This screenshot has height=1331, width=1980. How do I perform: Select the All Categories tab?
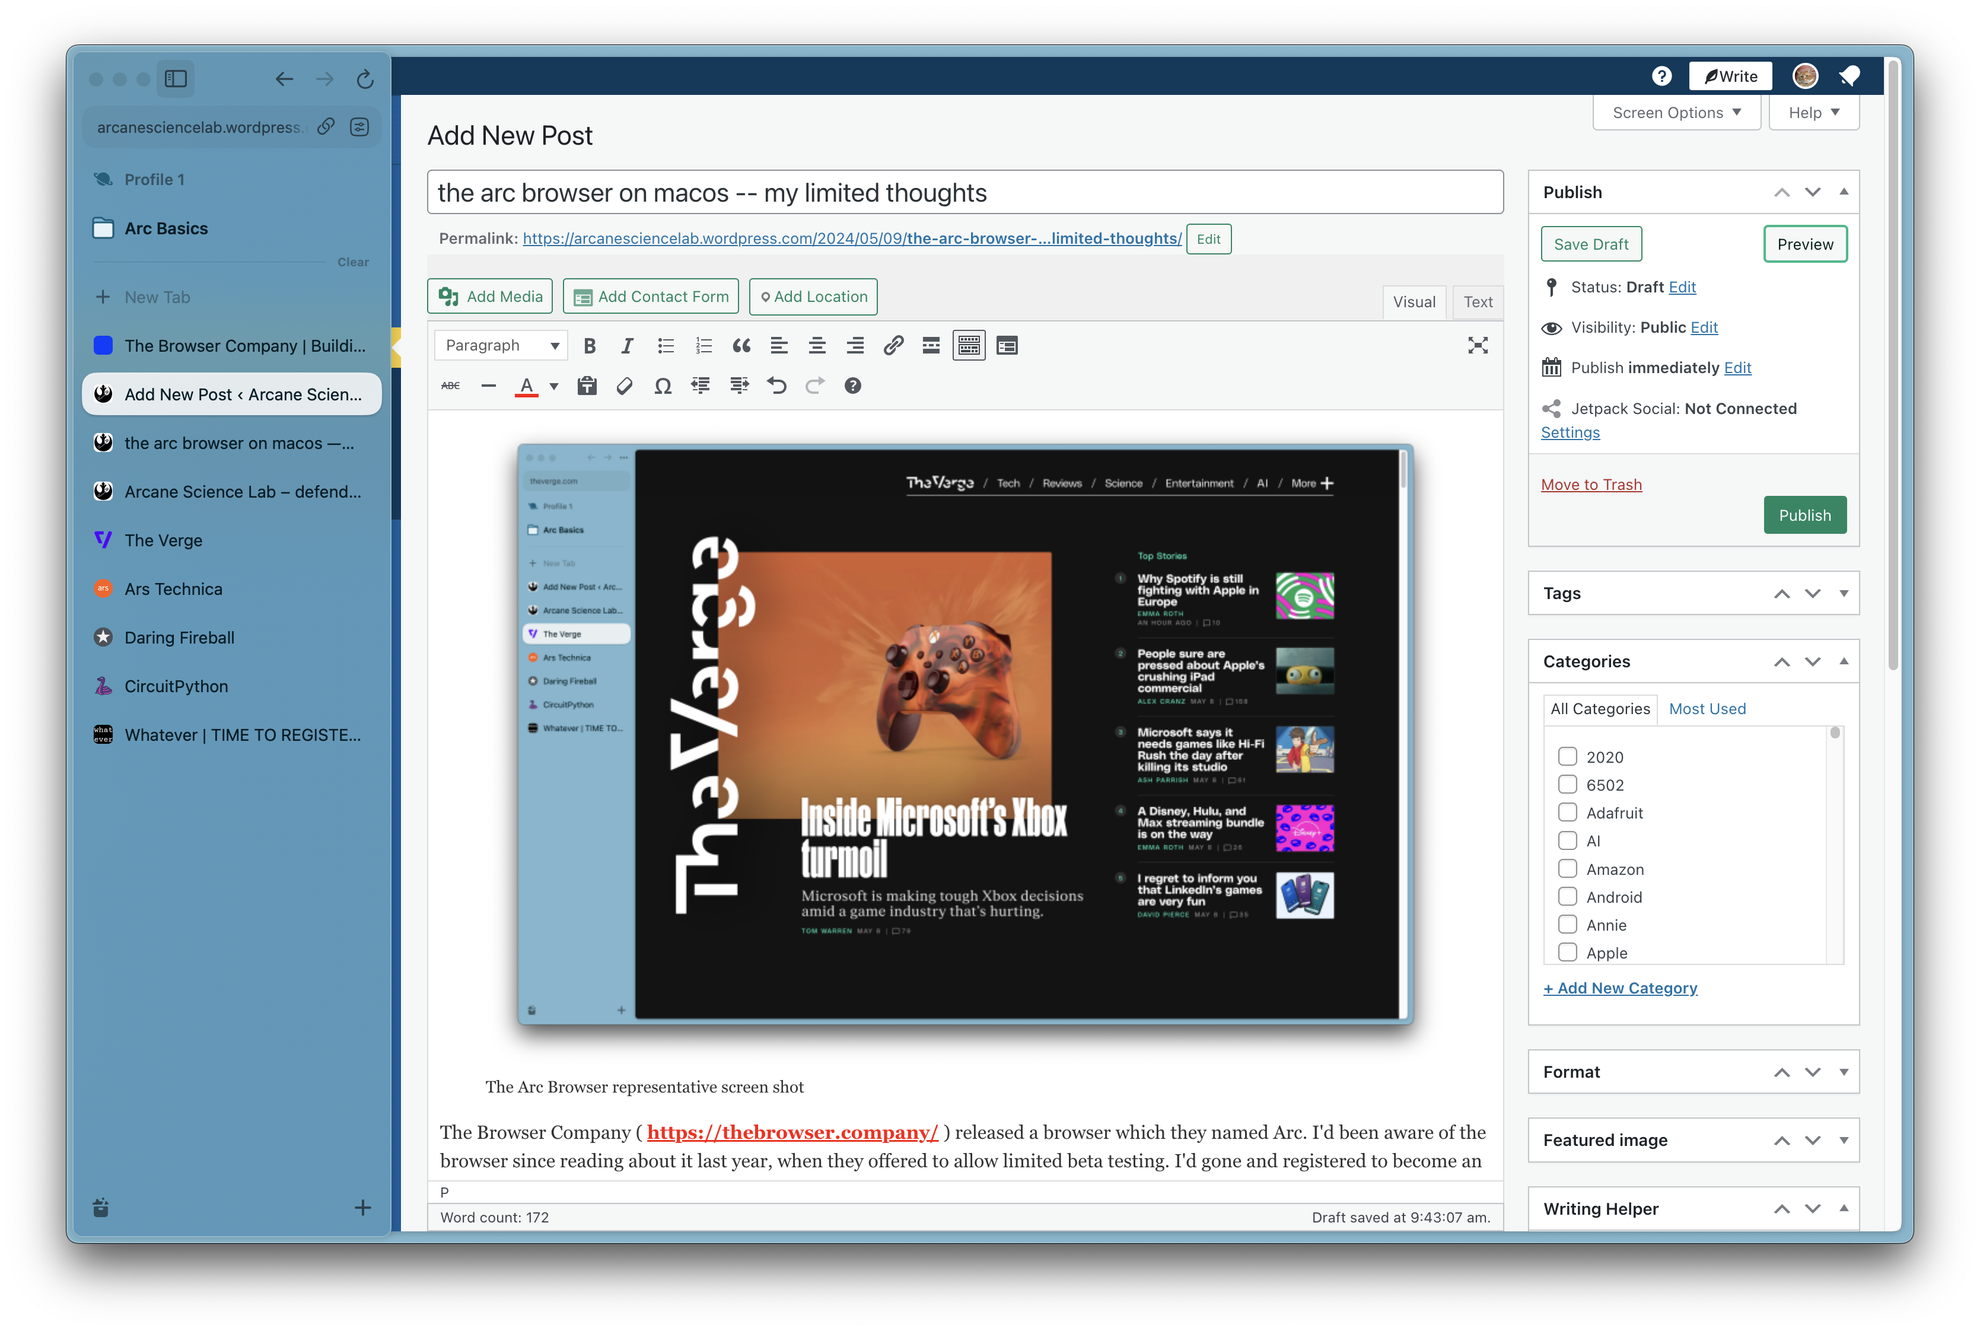(1600, 709)
